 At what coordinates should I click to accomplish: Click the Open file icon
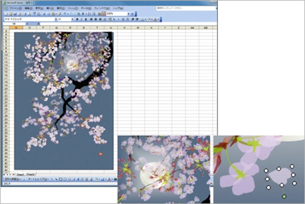11,14
